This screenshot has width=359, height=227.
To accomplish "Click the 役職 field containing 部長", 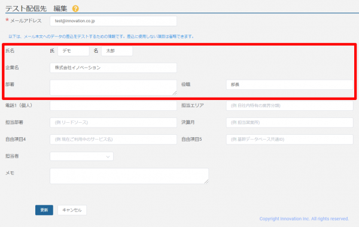I will click(290, 84).
